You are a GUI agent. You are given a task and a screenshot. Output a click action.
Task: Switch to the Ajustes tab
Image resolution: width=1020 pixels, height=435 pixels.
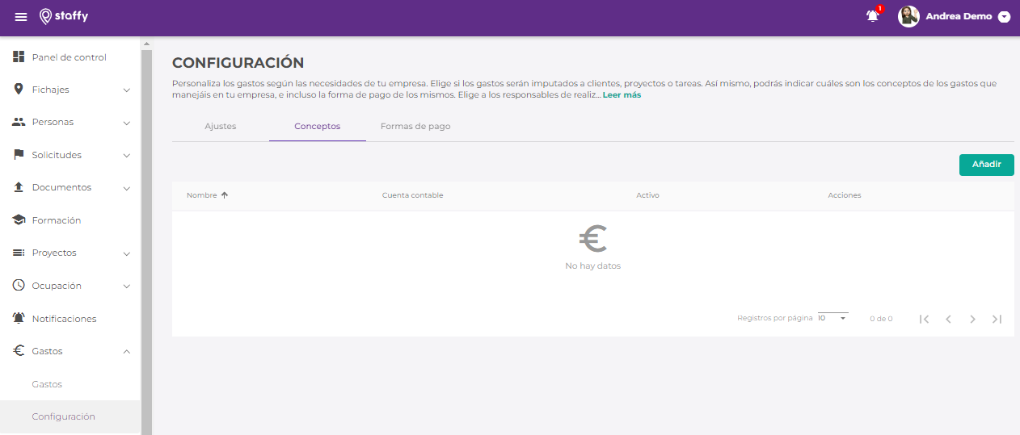click(x=220, y=127)
